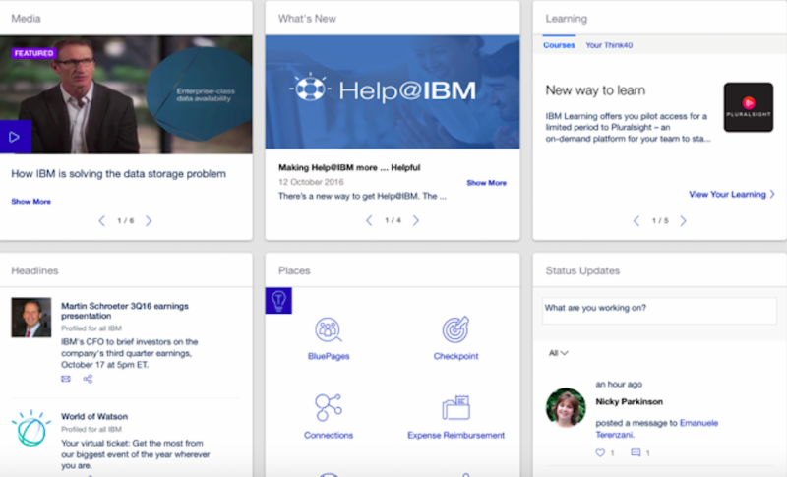Select the Courses tab

point(559,45)
